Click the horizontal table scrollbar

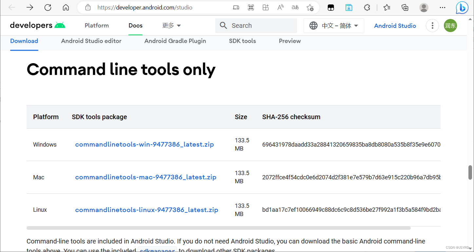pos(218,228)
